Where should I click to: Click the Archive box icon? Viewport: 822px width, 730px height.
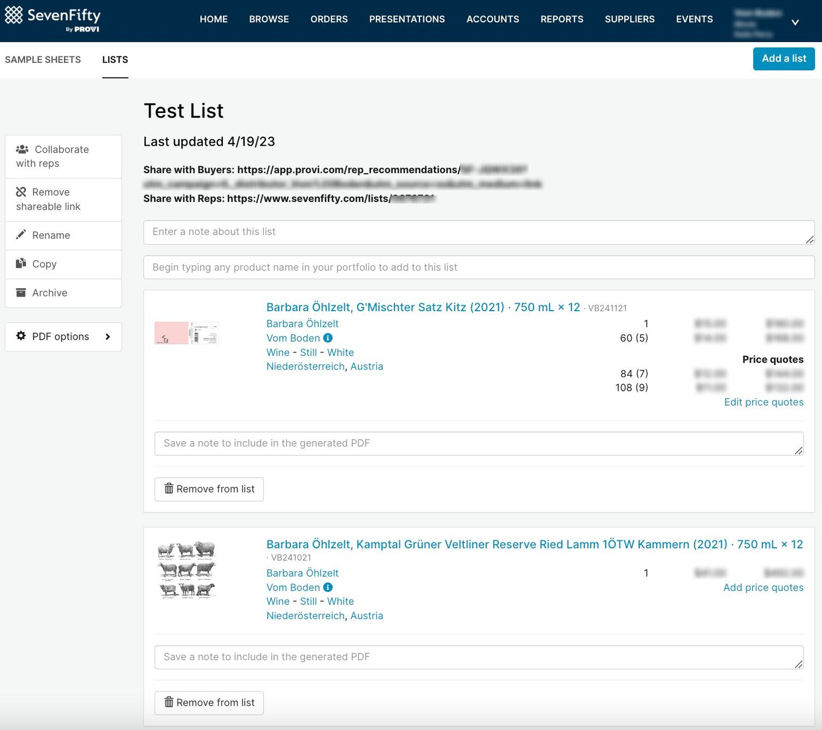pyautogui.click(x=21, y=292)
